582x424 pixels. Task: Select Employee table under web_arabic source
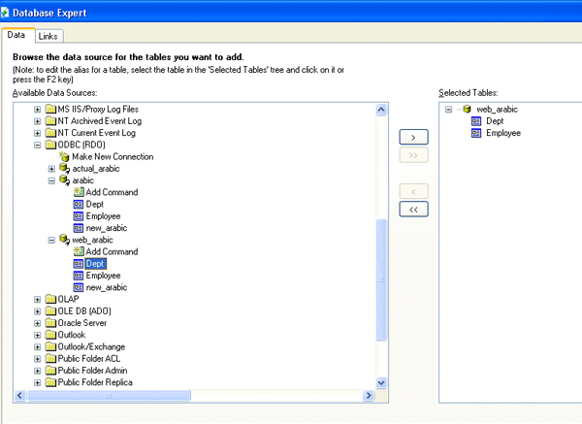102,276
